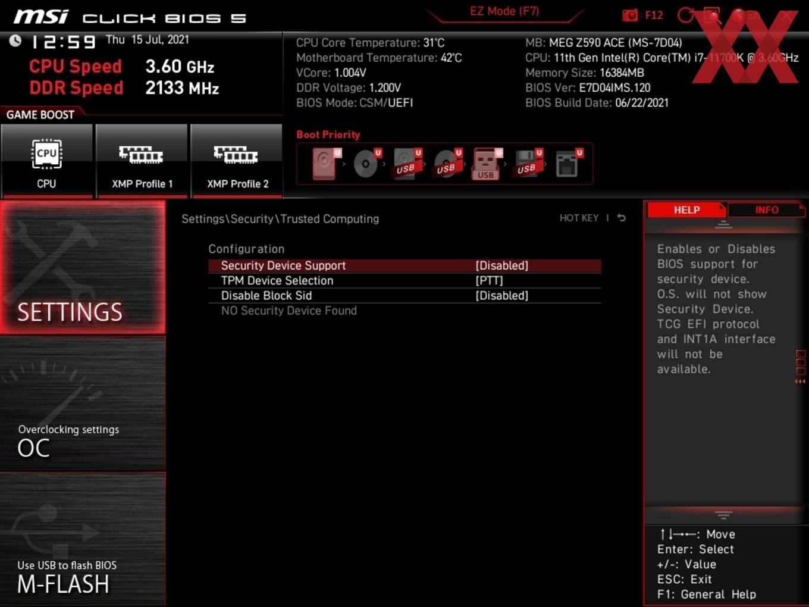This screenshot has height=607, width=809.
Task: Click the CPU Speed 3.60 GHz value
Action: 180,66
